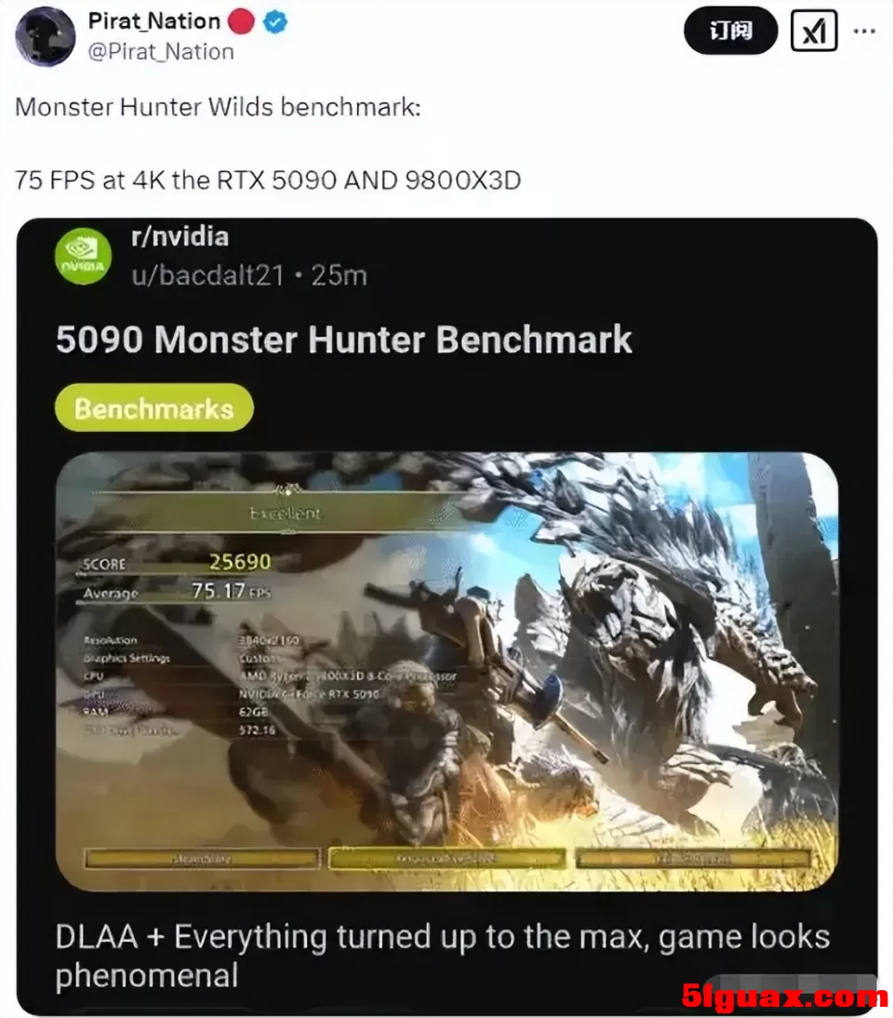Click the red circle emoji beside username

(x=242, y=21)
